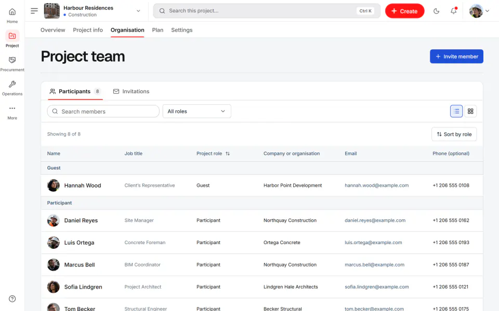
Task: Click email marcus.bell@example.com
Action: click(374, 265)
